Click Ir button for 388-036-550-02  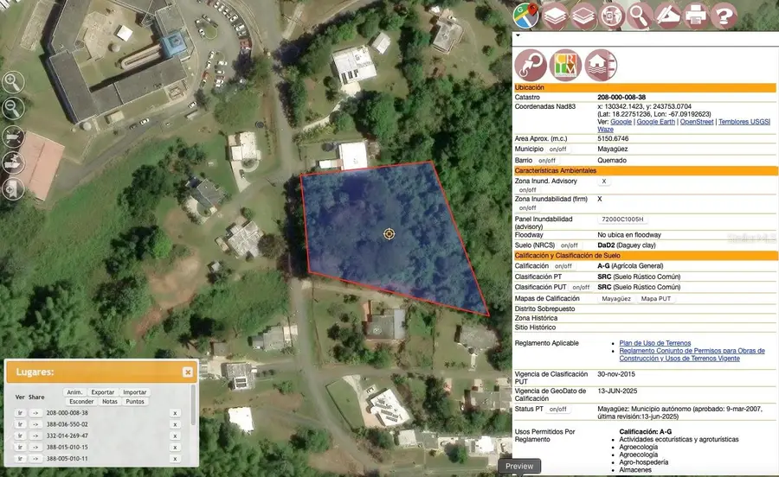click(20, 424)
